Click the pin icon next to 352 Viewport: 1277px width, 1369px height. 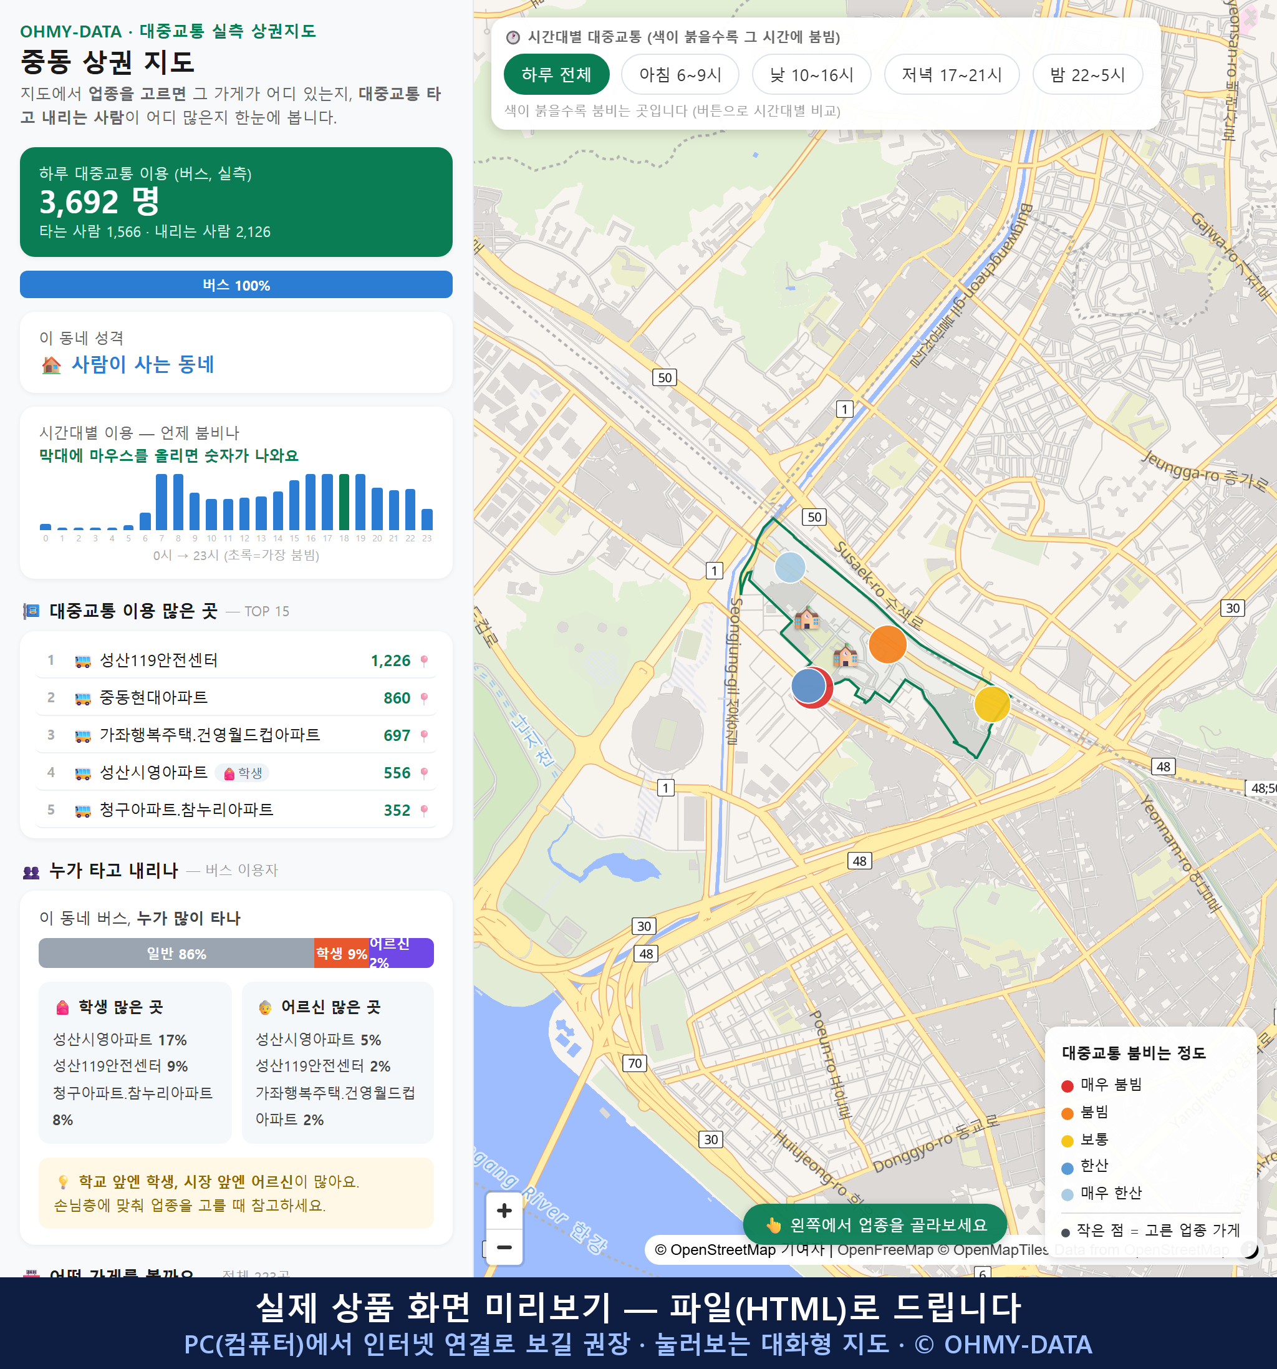[x=424, y=811]
